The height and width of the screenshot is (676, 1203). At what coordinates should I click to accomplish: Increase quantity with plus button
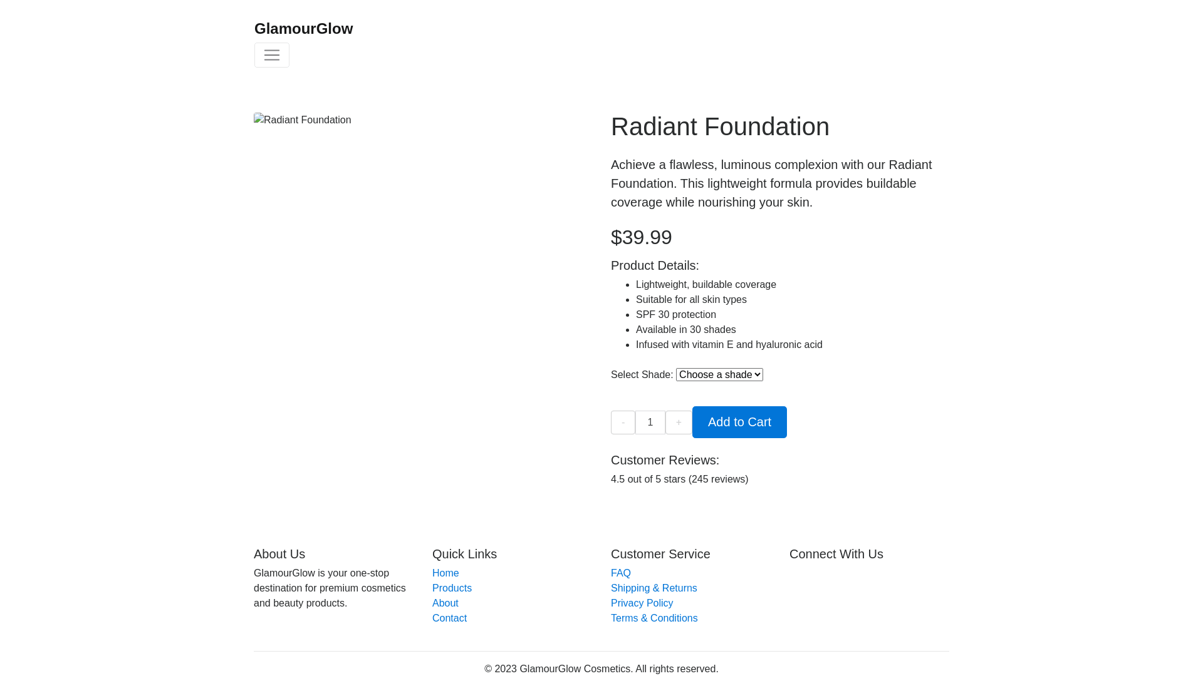pos(679,422)
